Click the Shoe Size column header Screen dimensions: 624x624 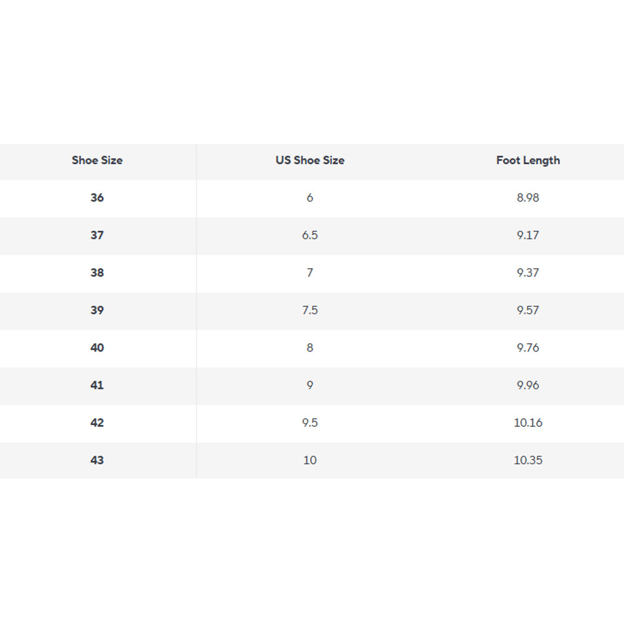97,160
